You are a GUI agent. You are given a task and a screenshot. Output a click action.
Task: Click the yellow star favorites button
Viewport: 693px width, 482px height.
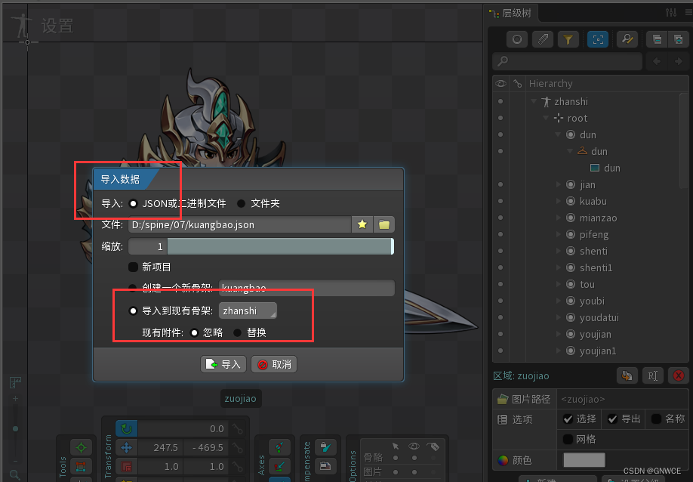[362, 224]
